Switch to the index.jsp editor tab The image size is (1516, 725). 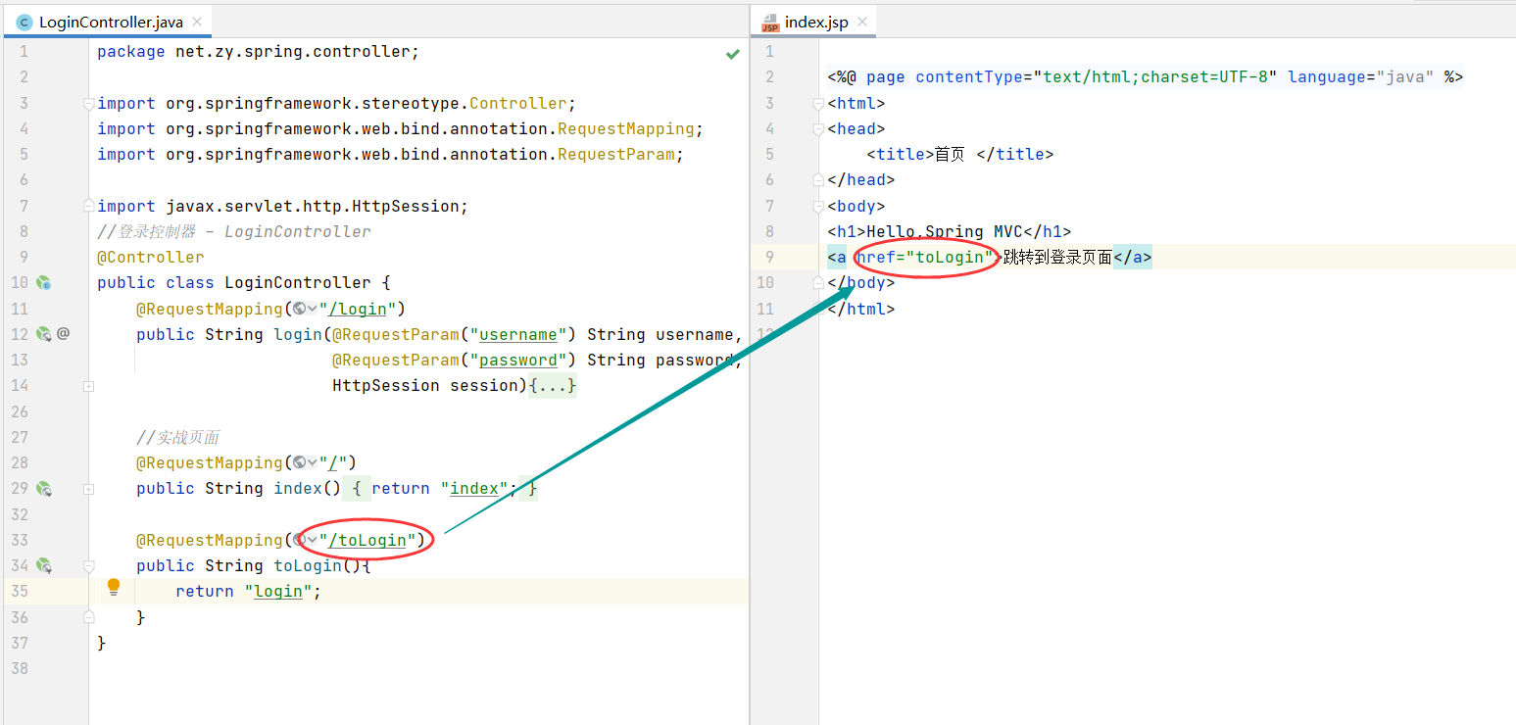click(814, 22)
